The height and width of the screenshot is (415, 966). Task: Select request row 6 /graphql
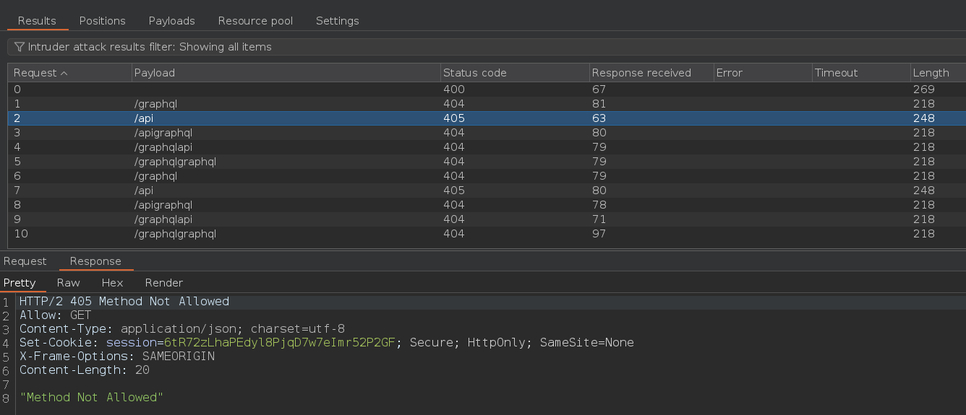(x=487, y=176)
